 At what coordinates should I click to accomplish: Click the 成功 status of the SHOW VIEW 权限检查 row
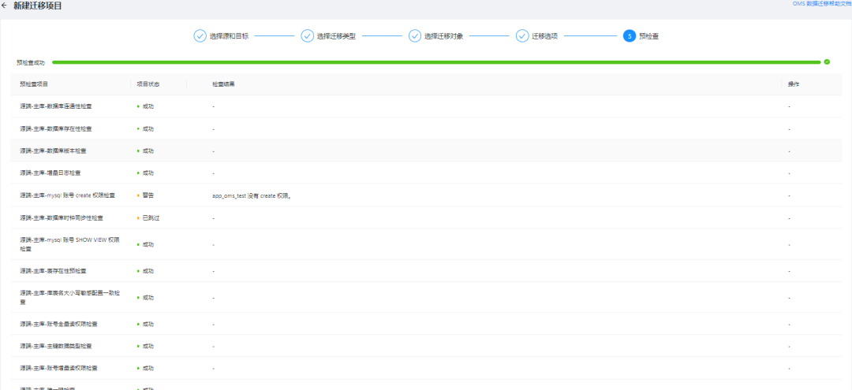[146, 244]
